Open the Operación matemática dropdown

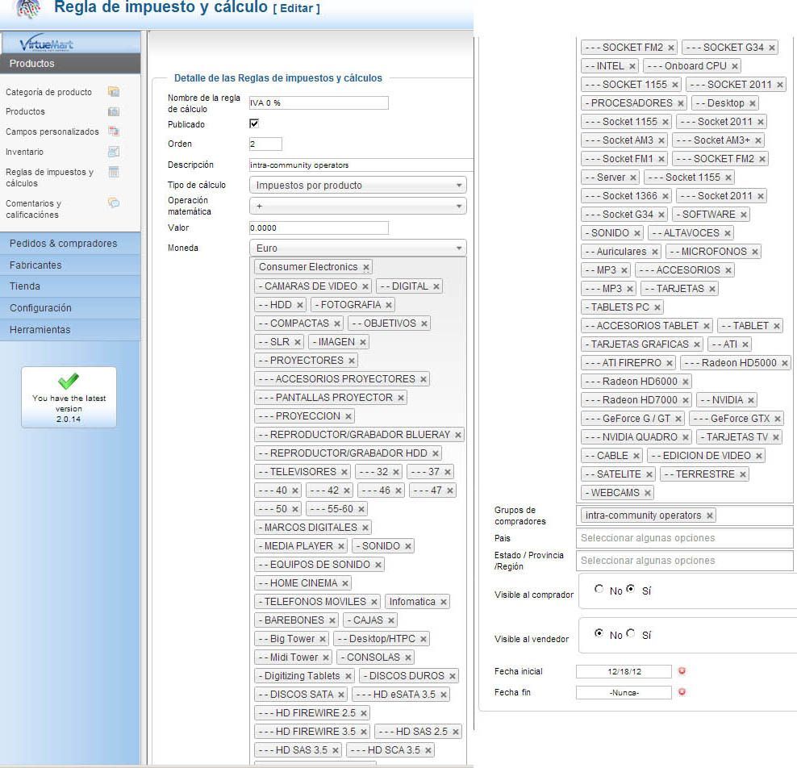coord(358,206)
